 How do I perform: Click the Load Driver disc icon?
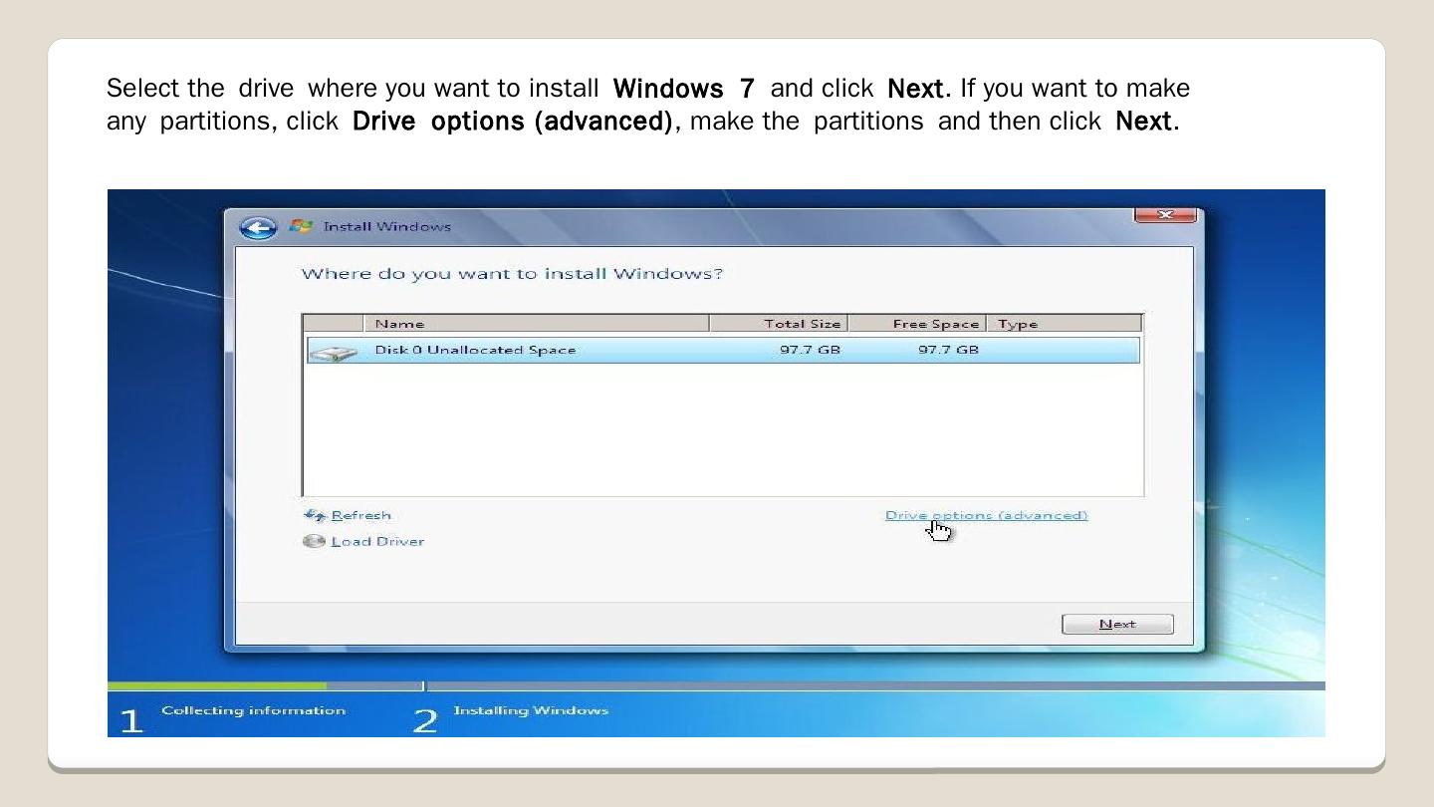314,541
